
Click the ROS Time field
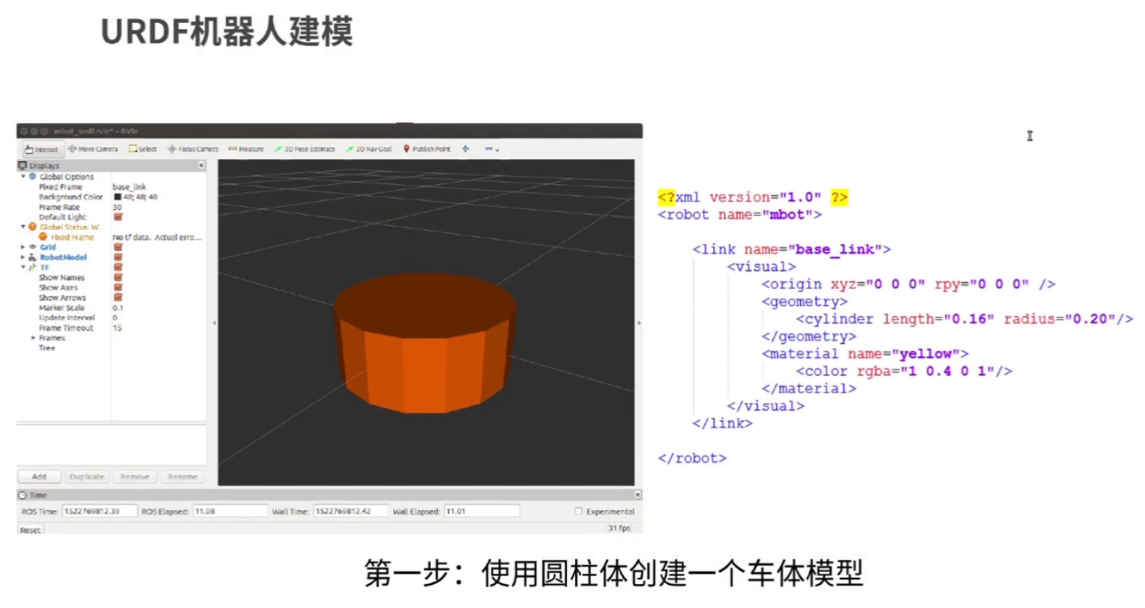point(100,511)
